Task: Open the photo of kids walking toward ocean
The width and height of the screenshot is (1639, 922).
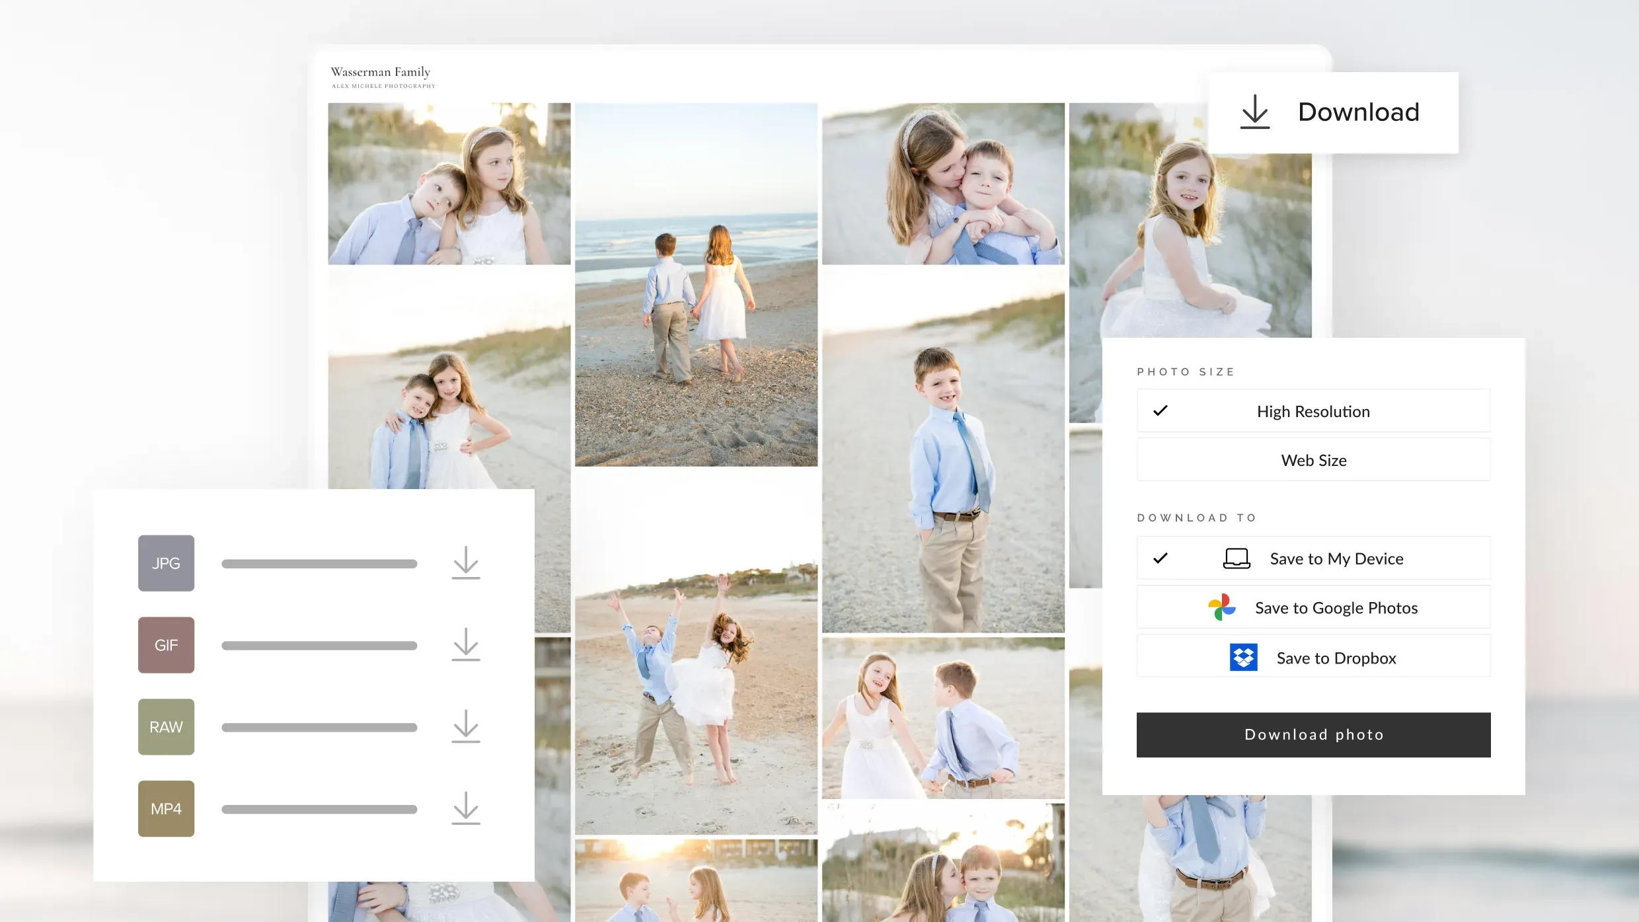Action: (x=696, y=285)
